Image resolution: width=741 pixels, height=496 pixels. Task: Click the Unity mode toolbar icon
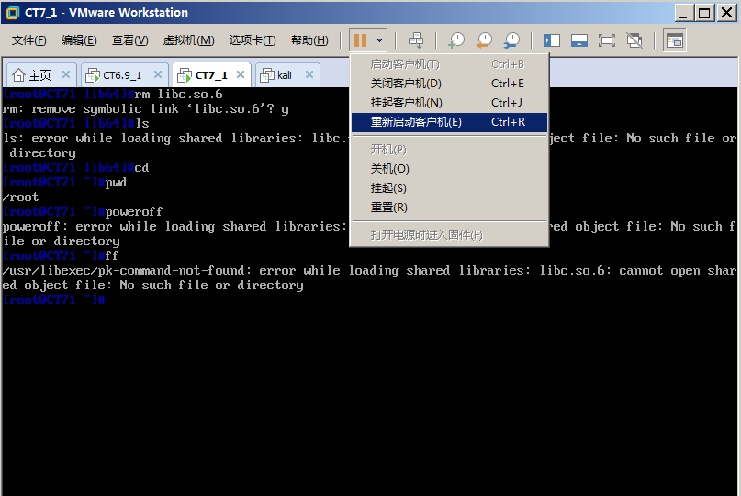point(634,40)
